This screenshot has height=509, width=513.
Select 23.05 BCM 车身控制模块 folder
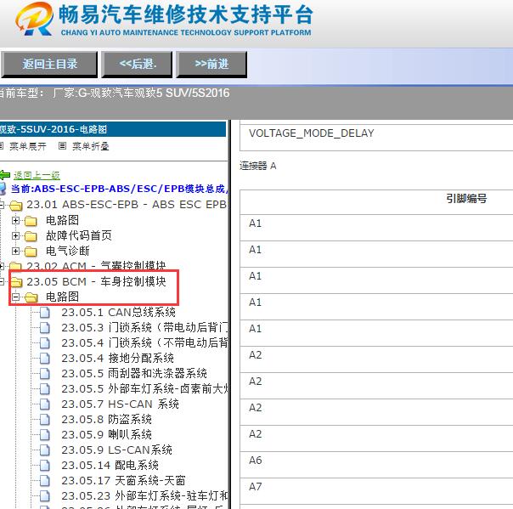[x=96, y=281]
